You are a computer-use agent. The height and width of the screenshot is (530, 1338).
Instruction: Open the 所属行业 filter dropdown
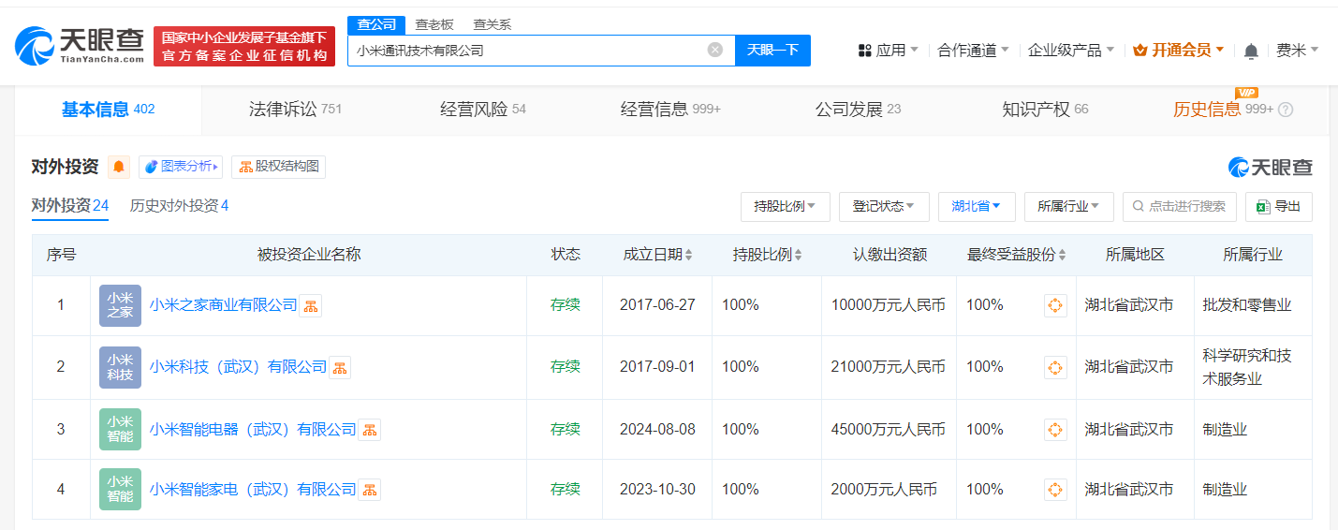(1068, 206)
